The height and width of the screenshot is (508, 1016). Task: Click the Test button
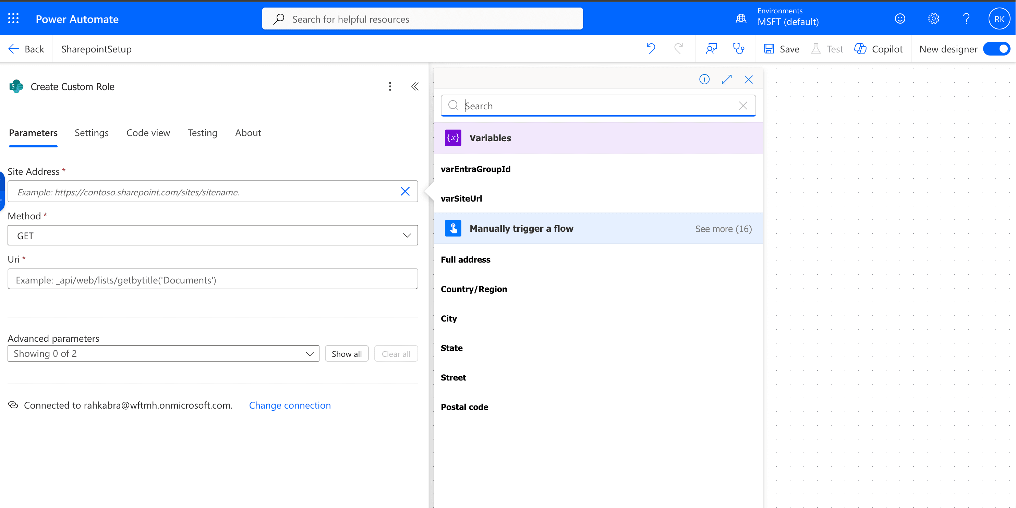[x=827, y=49]
